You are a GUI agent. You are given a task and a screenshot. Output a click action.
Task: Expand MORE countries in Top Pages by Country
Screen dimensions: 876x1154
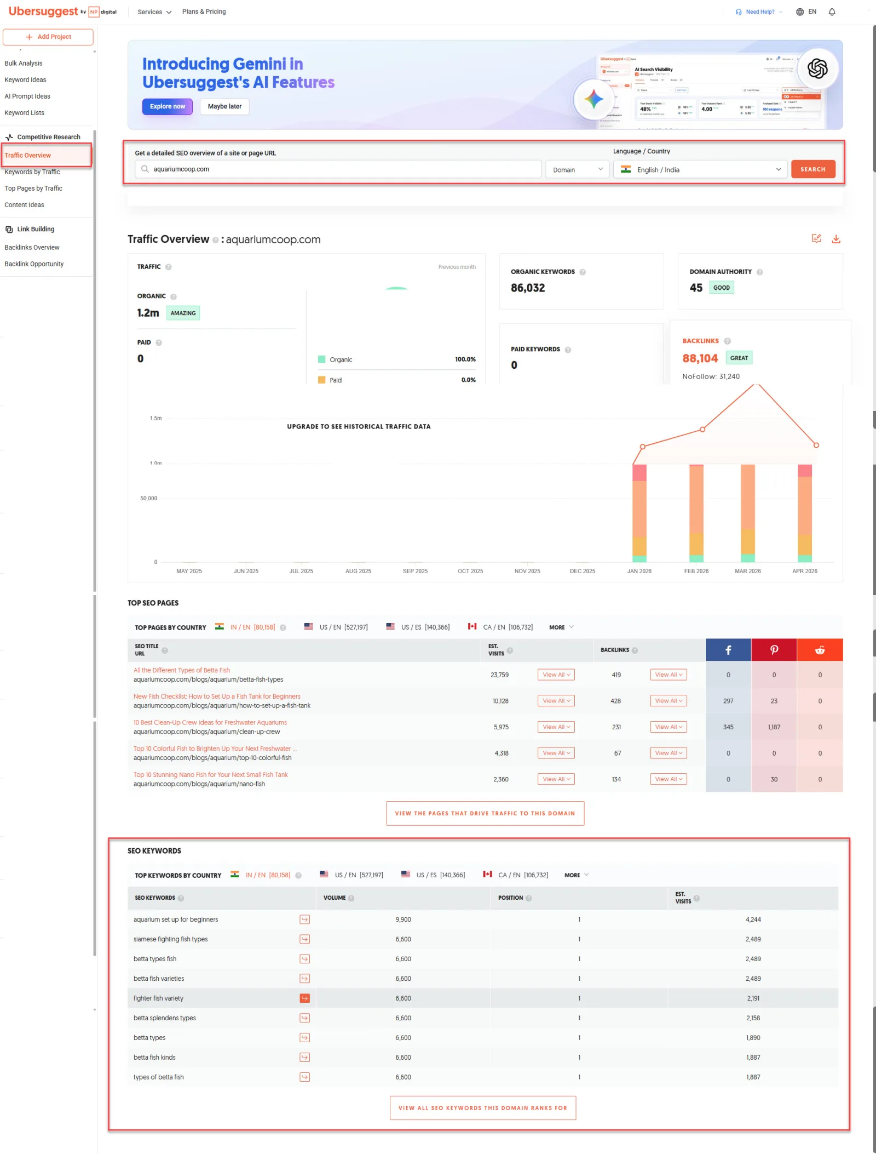(561, 627)
